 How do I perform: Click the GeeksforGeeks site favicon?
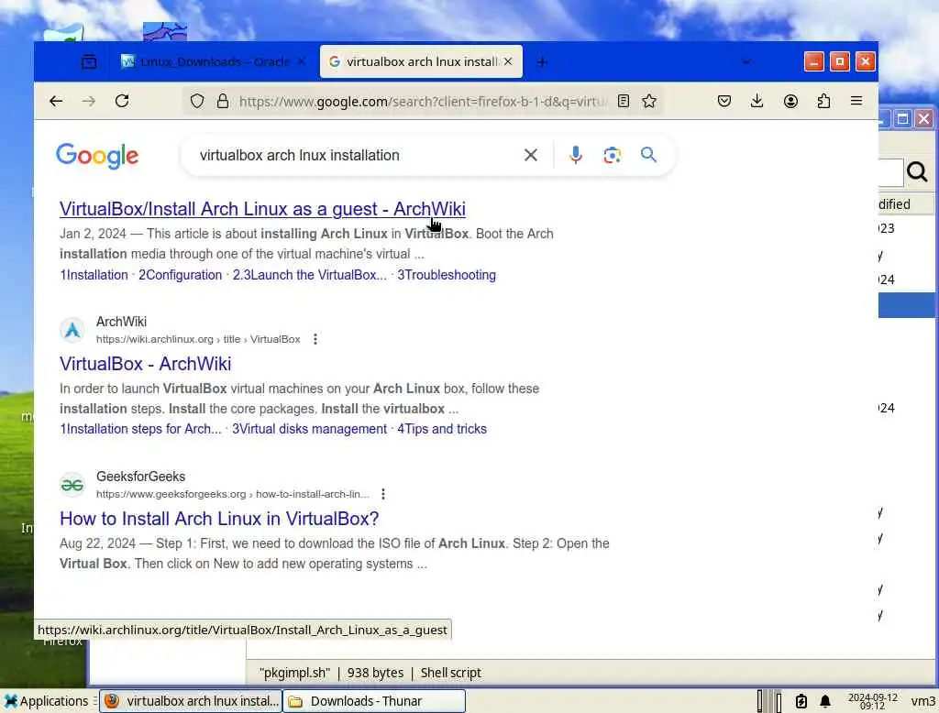pyautogui.click(x=72, y=485)
